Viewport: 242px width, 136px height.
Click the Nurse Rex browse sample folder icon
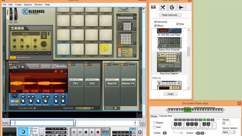(x=23, y=67)
